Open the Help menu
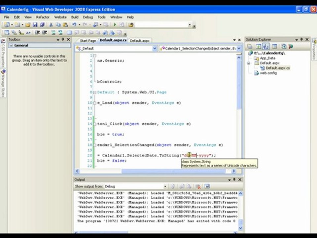 [x=130, y=17]
